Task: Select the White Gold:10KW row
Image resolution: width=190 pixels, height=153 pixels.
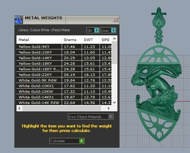Action: 64,91
